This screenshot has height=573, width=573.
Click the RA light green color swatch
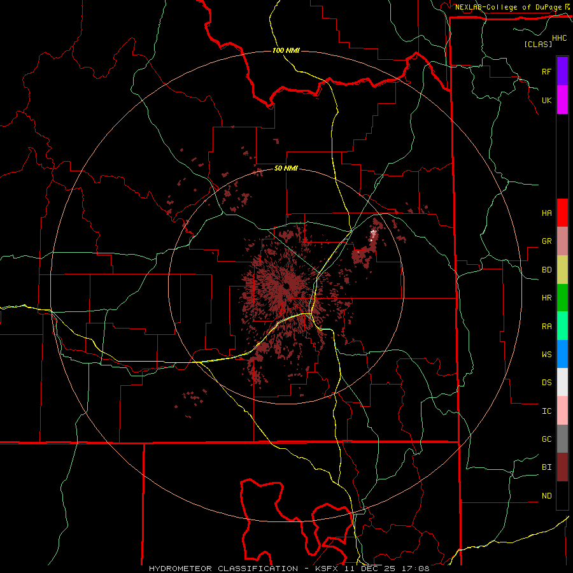pyautogui.click(x=562, y=326)
